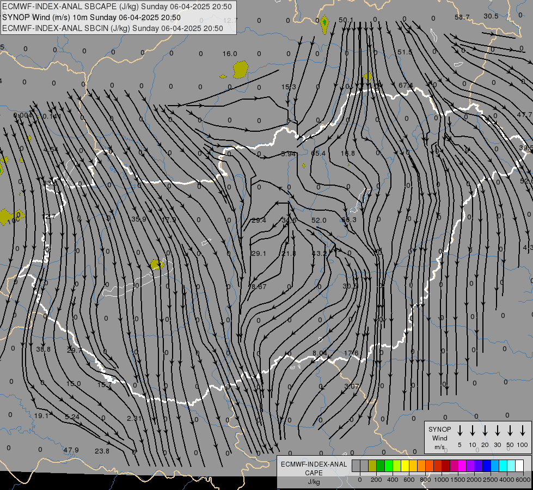Pick the white swatch left of 6000

pos(519,466)
